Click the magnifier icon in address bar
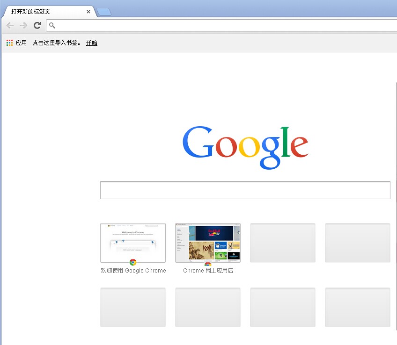The height and width of the screenshot is (345, 397). pos(52,25)
